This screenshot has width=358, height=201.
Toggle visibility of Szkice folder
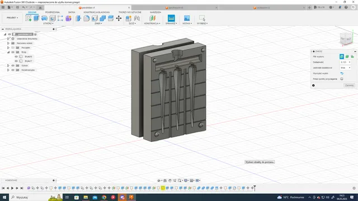(x=13, y=65)
